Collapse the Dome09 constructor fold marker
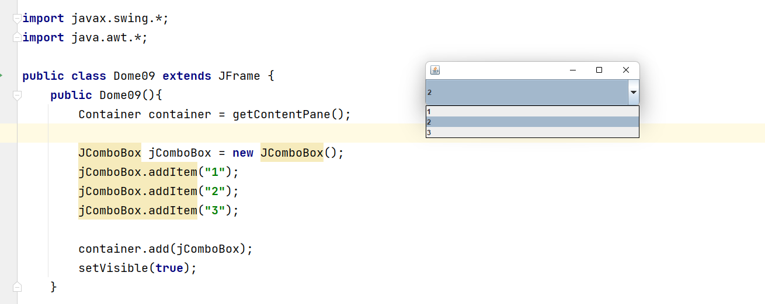 17,95
